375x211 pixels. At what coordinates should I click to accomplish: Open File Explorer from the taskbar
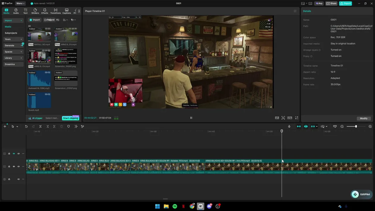[x=166, y=206]
